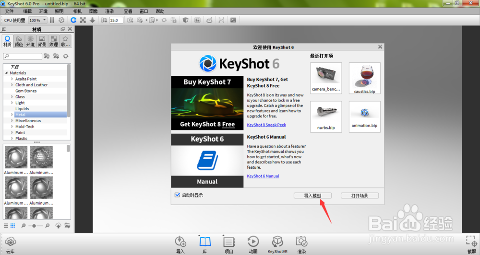Screen dimensions: 480x255
Task: Switch to the 环境 library tab
Action: pyautogui.click(x=30, y=41)
